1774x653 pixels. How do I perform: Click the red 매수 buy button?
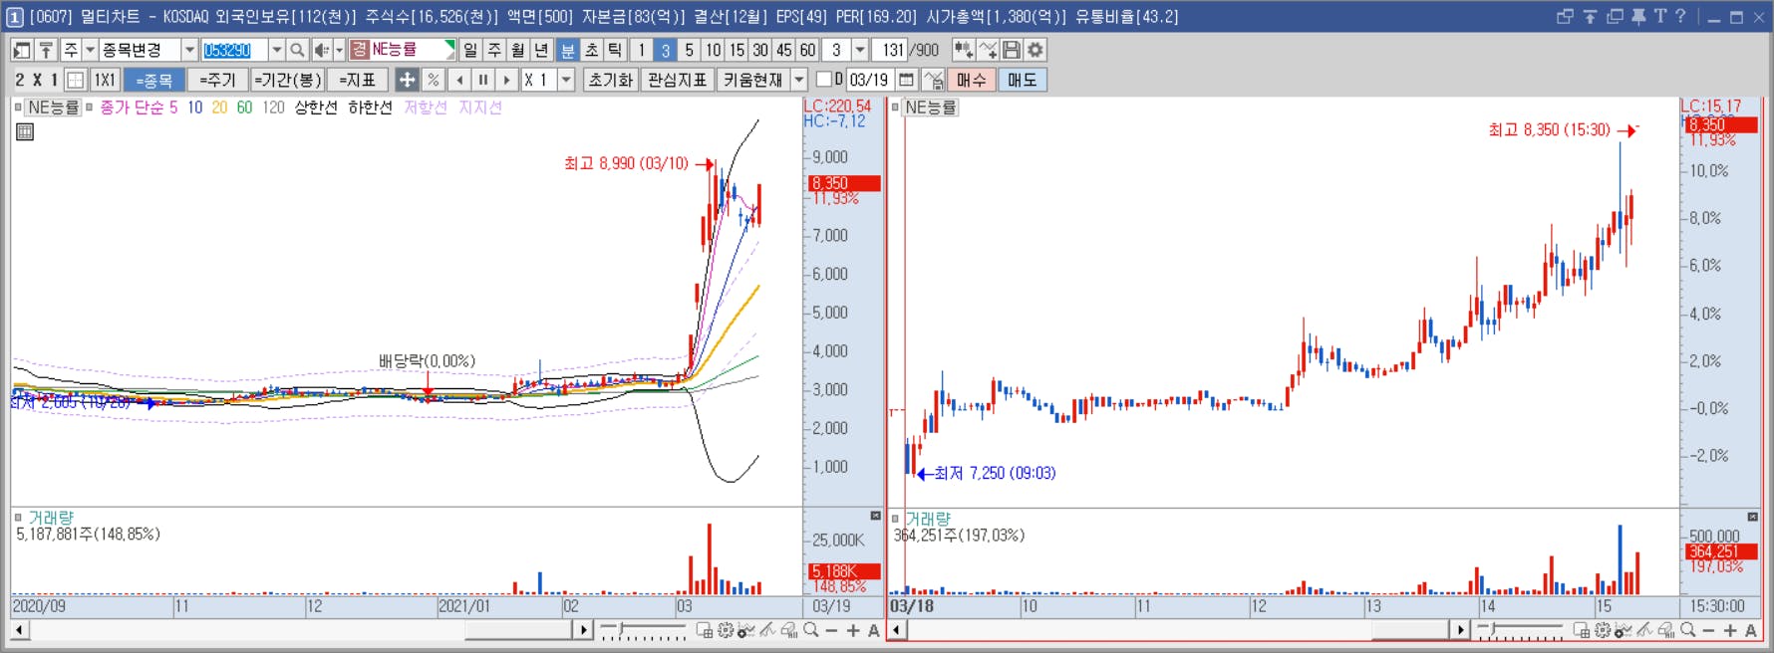point(972,80)
